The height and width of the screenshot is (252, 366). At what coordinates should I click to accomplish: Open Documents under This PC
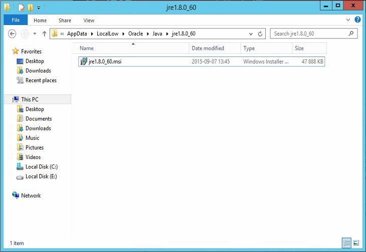coord(39,119)
